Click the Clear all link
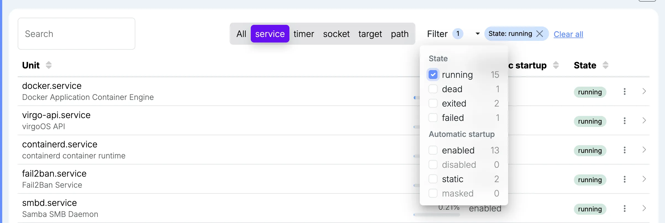665x223 pixels. pos(568,34)
